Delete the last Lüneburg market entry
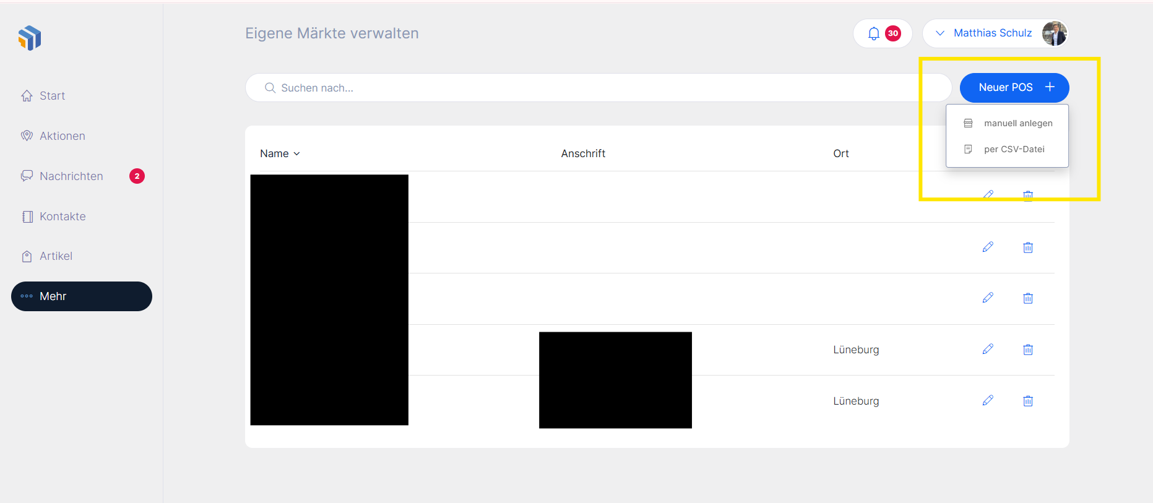Image resolution: width=1153 pixels, height=503 pixels. 1028,401
